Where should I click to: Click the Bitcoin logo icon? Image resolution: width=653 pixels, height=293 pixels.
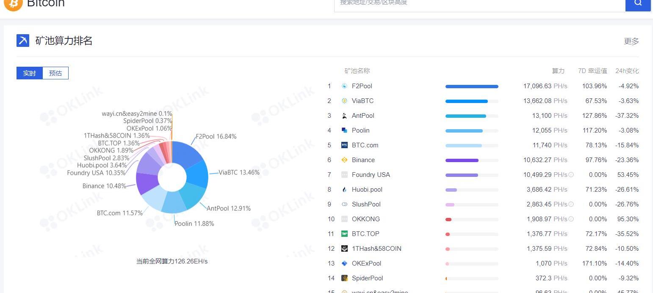13,3
